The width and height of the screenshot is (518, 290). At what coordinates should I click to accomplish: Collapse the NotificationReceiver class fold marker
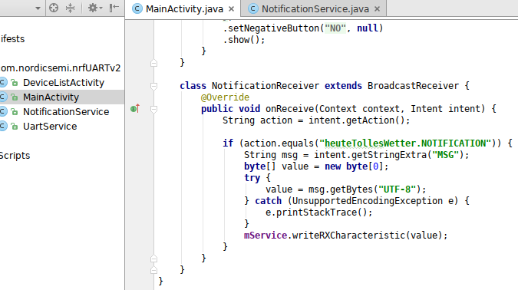point(153,86)
